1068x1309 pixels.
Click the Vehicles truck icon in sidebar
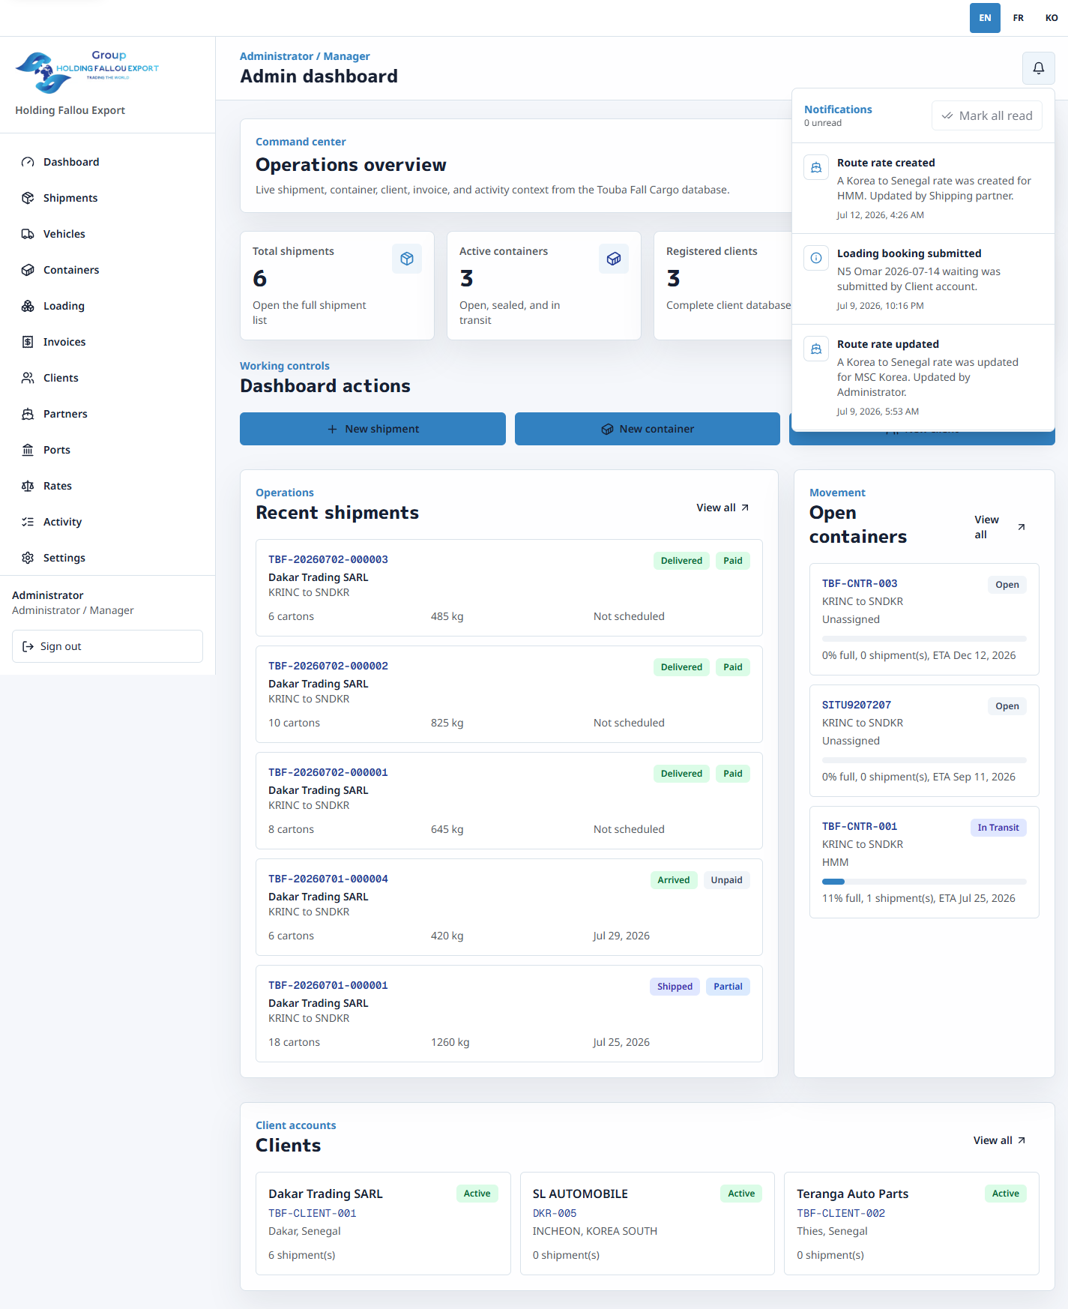click(28, 234)
